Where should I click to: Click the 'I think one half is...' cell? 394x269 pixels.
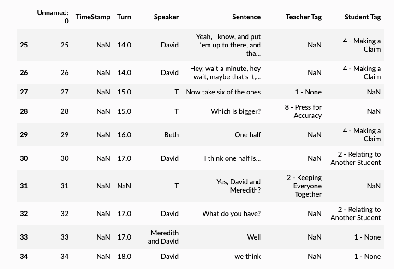point(233,158)
